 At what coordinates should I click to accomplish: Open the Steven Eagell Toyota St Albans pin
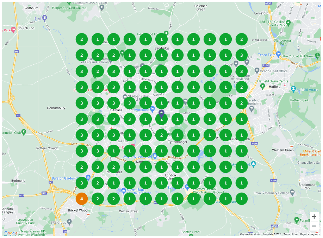[x=124, y=191]
